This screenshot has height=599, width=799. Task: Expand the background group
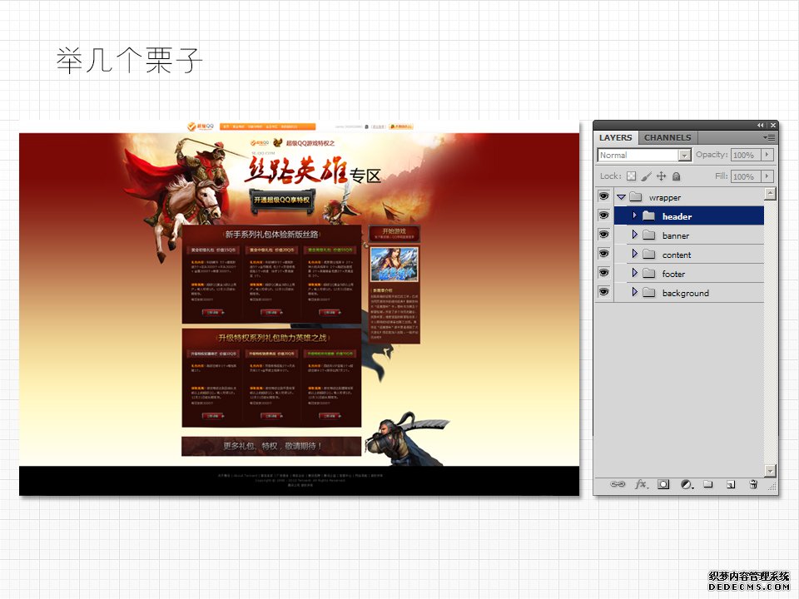coord(634,292)
